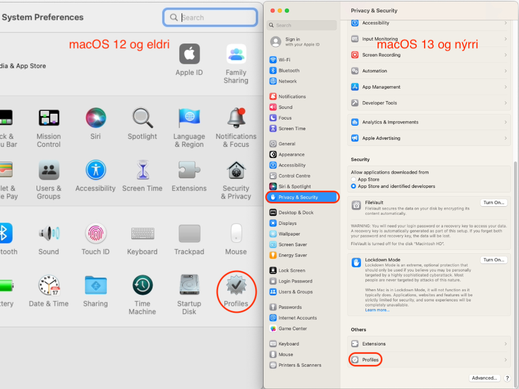Screen dimensions: 519x389
Task: Select Network in Settings sidebar
Action: tap(302, 81)
